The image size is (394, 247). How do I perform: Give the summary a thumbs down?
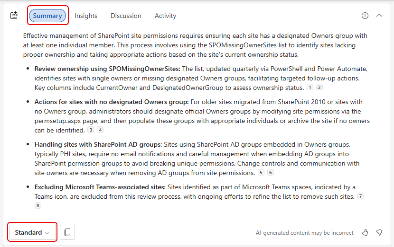coord(379,232)
